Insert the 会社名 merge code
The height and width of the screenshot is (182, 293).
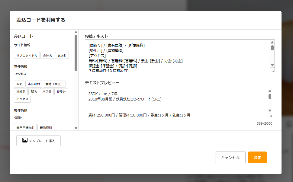click(47, 56)
